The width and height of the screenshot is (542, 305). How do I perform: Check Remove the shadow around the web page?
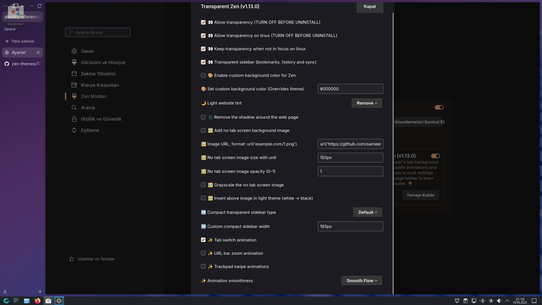(203, 117)
